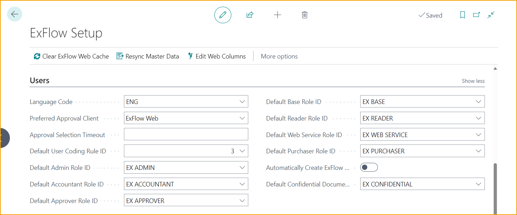Select Resync Master Data
The width and height of the screenshot is (517, 215).
[148, 56]
